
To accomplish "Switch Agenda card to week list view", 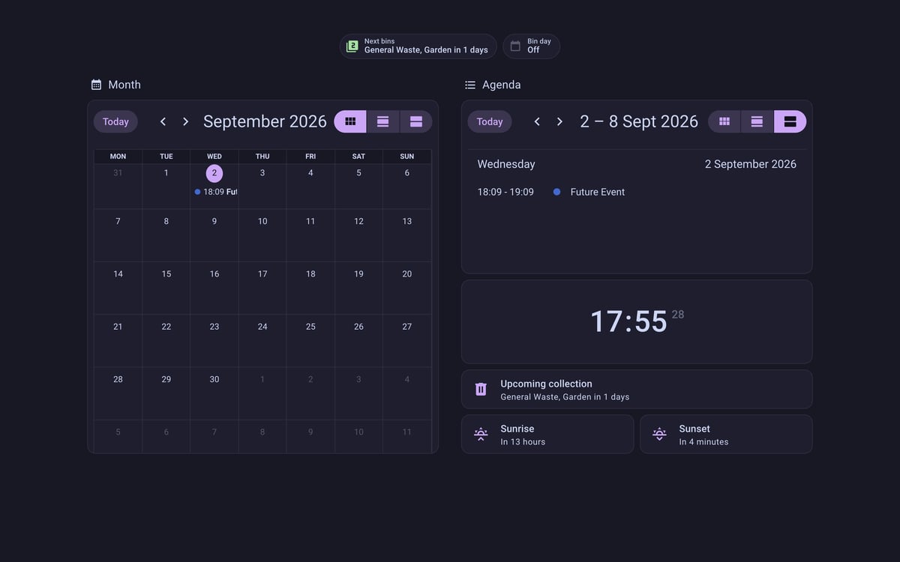I will 757,121.
